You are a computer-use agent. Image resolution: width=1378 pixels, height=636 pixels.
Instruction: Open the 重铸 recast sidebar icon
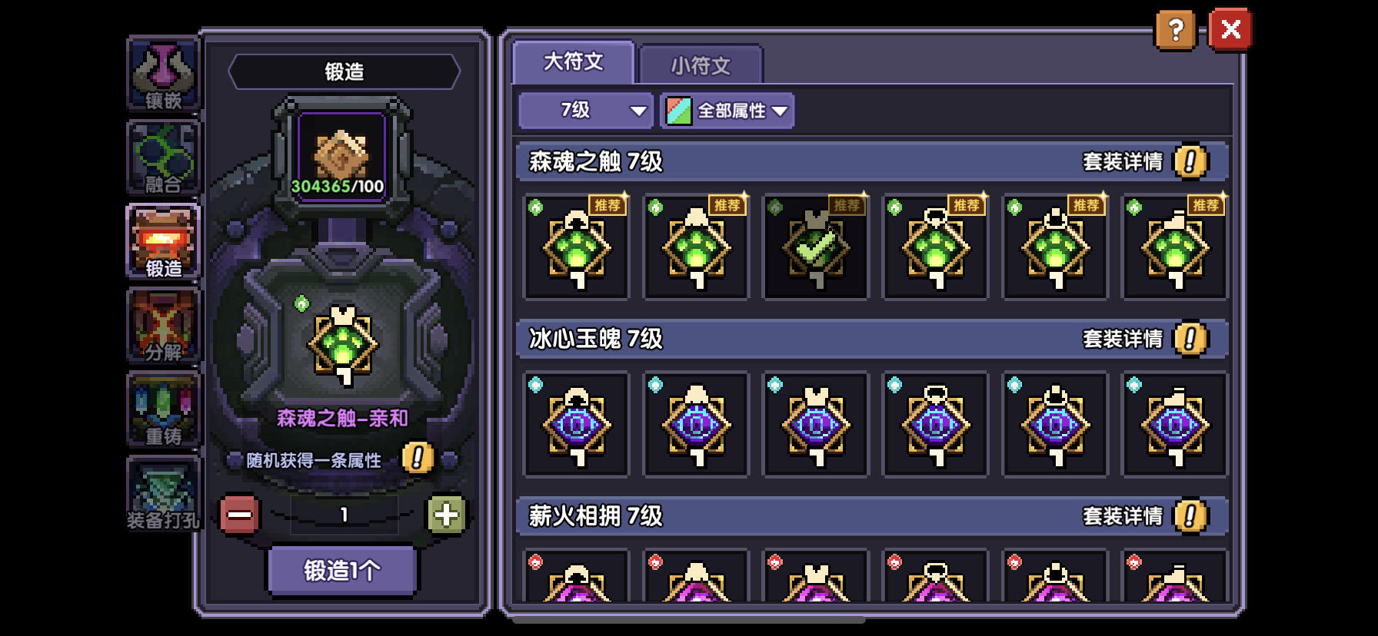tap(163, 410)
